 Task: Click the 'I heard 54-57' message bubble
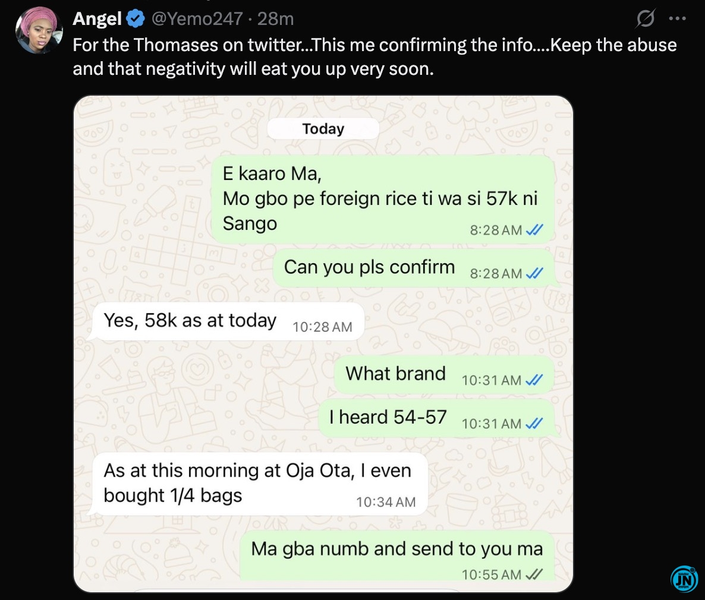[x=436, y=418]
